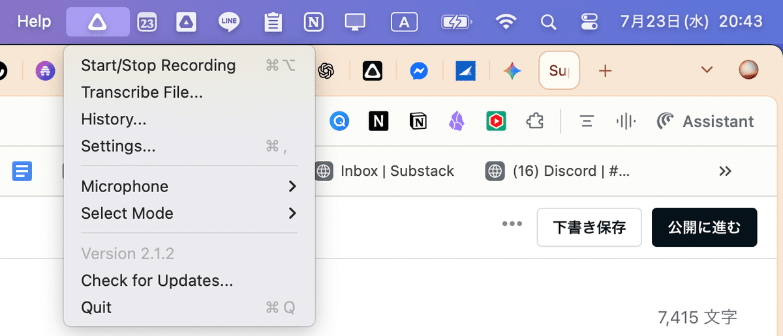Click the audio waveform toolbar icon

tap(626, 121)
